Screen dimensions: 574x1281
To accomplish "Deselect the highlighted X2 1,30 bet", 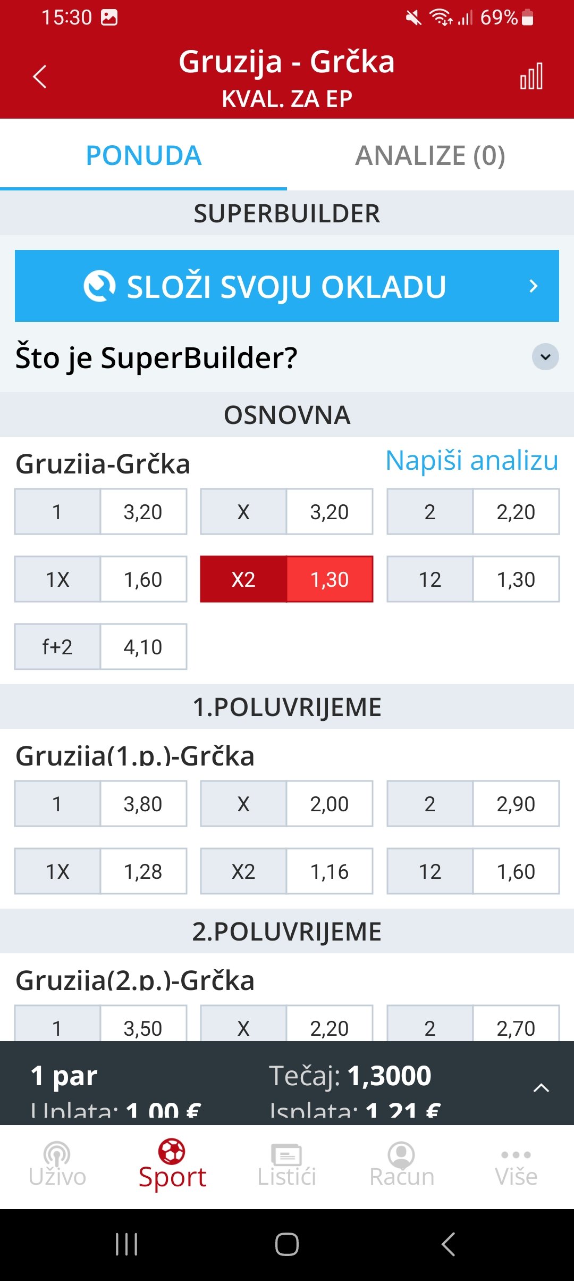I will click(286, 579).
